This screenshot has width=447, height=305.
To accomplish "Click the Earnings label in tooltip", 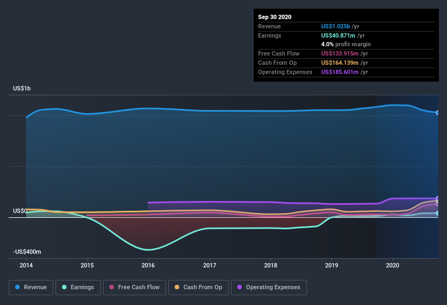I will [270, 35].
